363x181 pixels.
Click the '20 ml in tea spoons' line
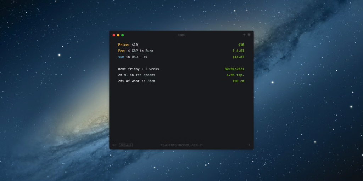pyautogui.click(x=136, y=75)
